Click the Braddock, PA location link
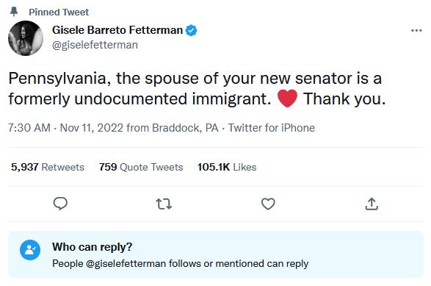Screen dimensions: 431x286 (185, 128)
